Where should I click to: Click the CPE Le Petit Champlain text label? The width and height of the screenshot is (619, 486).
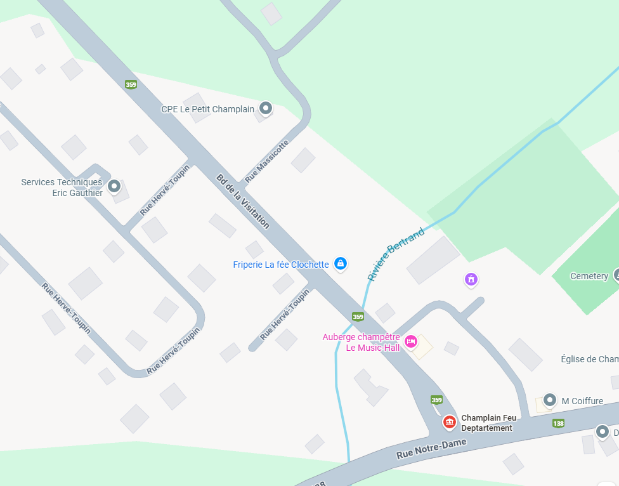[207, 109]
